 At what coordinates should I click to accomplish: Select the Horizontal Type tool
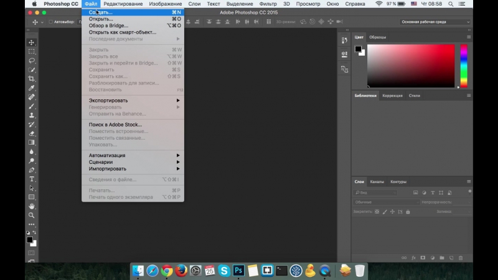pyautogui.click(x=32, y=179)
